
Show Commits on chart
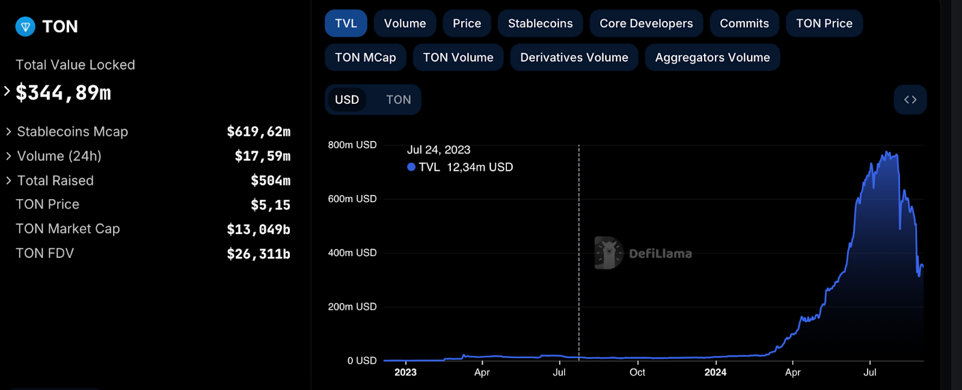click(744, 23)
